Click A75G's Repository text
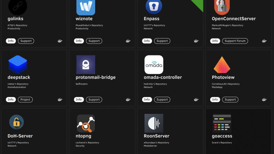This screenshot has height=154, width=274. coord(17,25)
